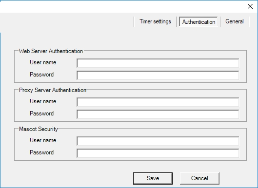Screen dimensions: 258x188
Task: Click the Proxy Server User name label
Action: (x=43, y=101)
